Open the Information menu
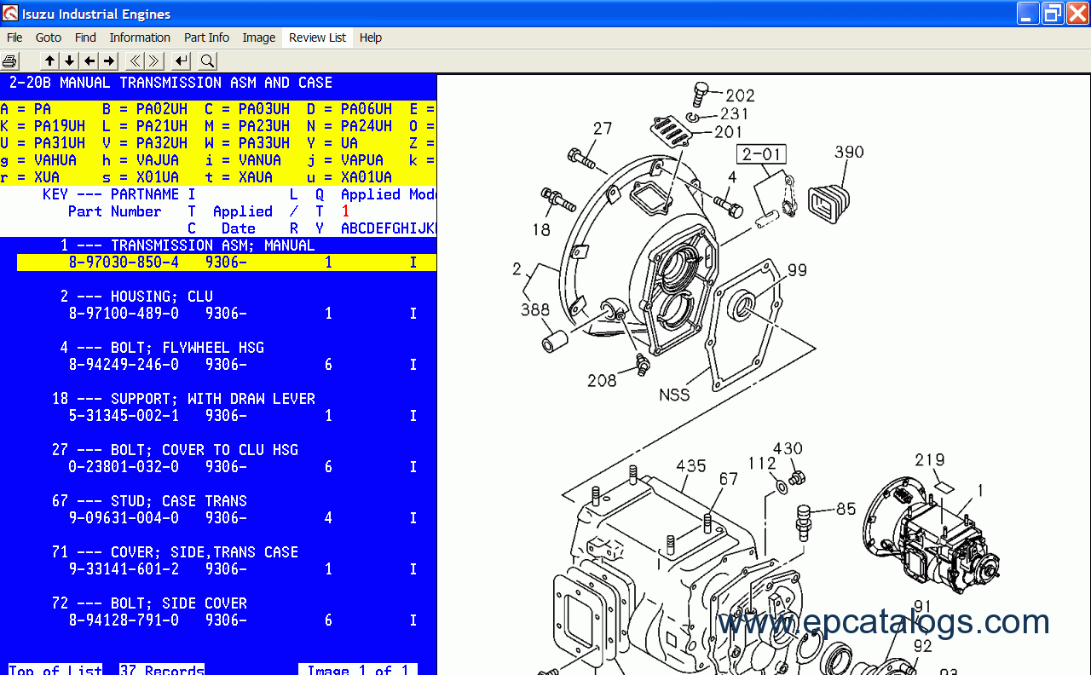 [140, 37]
